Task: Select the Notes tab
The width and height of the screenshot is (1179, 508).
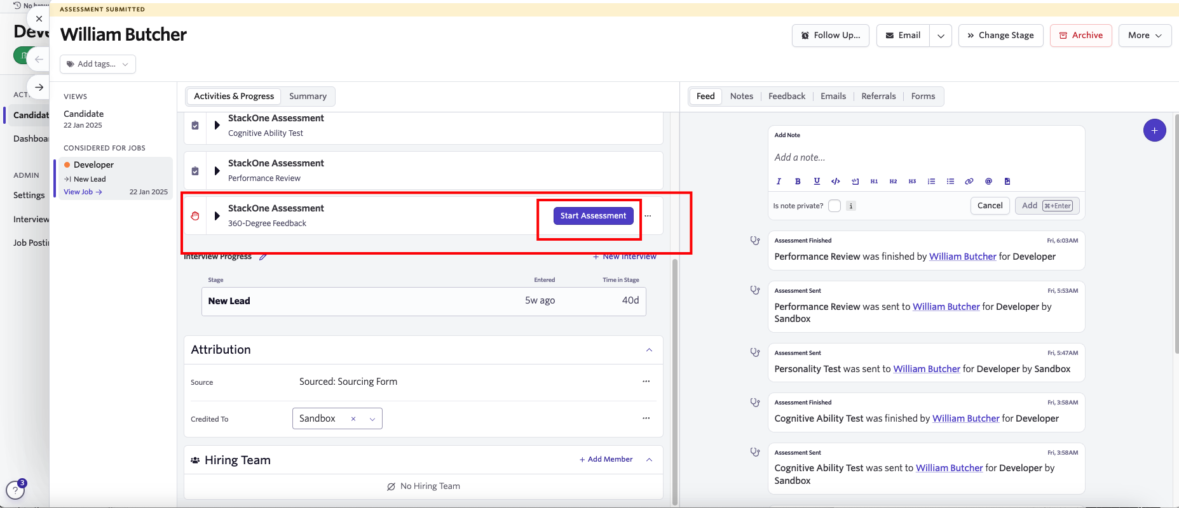Action: pos(742,97)
